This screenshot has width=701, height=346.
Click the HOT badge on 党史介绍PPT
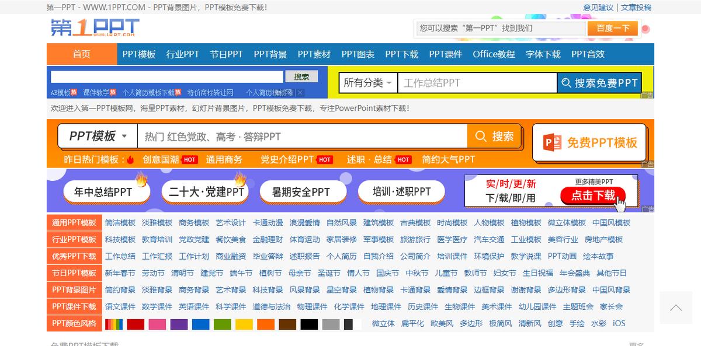pyautogui.click(x=325, y=159)
